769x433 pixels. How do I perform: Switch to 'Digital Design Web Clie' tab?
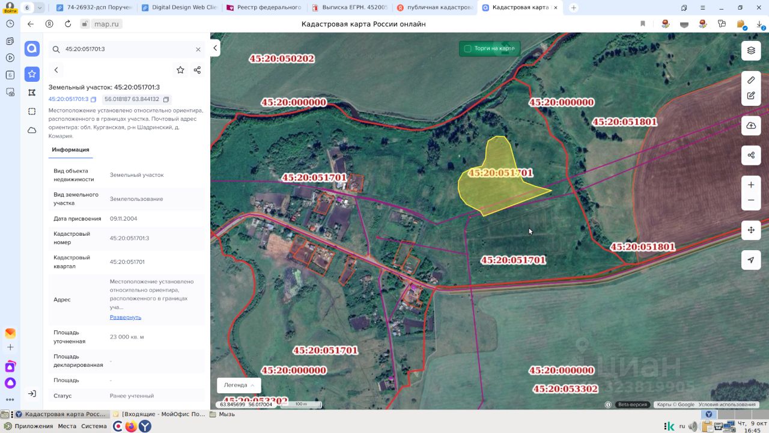click(x=180, y=8)
